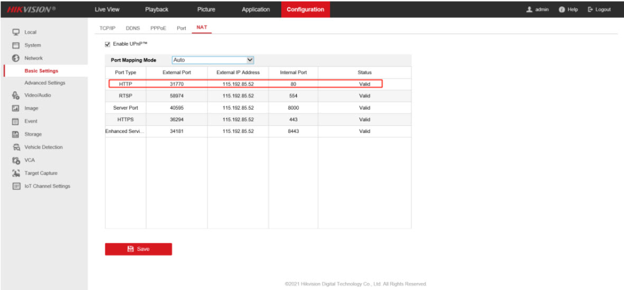Viewport: 624px width, 290px height.
Task: Click the Event icon in sidebar
Action: pyautogui.click(x=16, y=121)
